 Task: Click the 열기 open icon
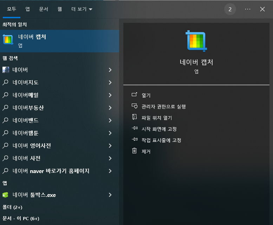pyautogui.click(x=135, y=94)
